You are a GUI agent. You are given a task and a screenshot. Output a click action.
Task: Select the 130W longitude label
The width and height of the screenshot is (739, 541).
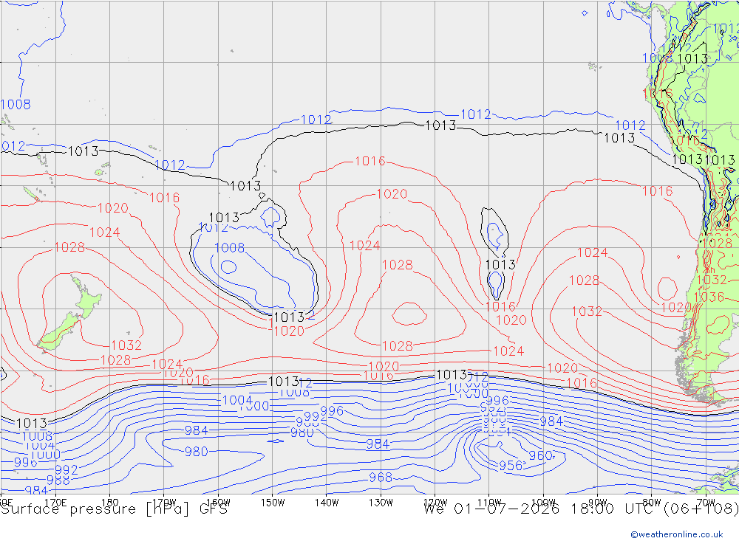(x=381, y=503)
